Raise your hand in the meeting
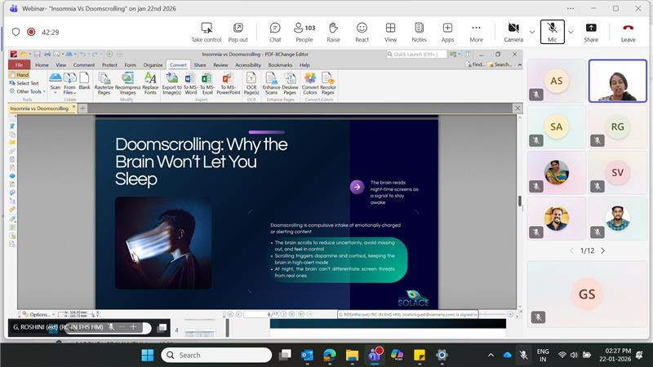 click(333, 32)
